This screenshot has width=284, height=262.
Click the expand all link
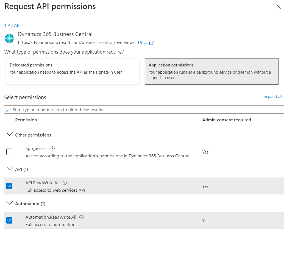(273, 97)
